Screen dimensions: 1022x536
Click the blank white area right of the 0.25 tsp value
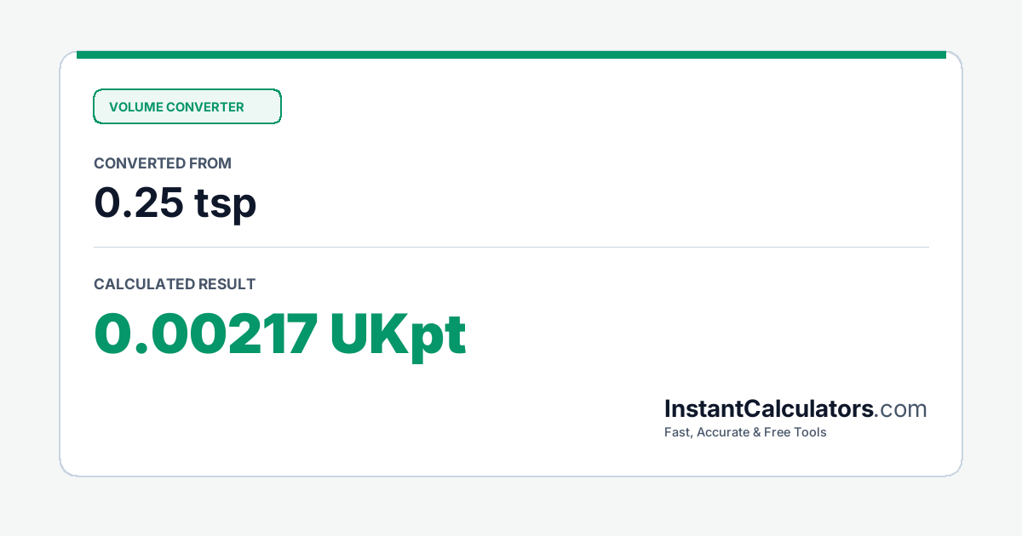click(596, 203)
